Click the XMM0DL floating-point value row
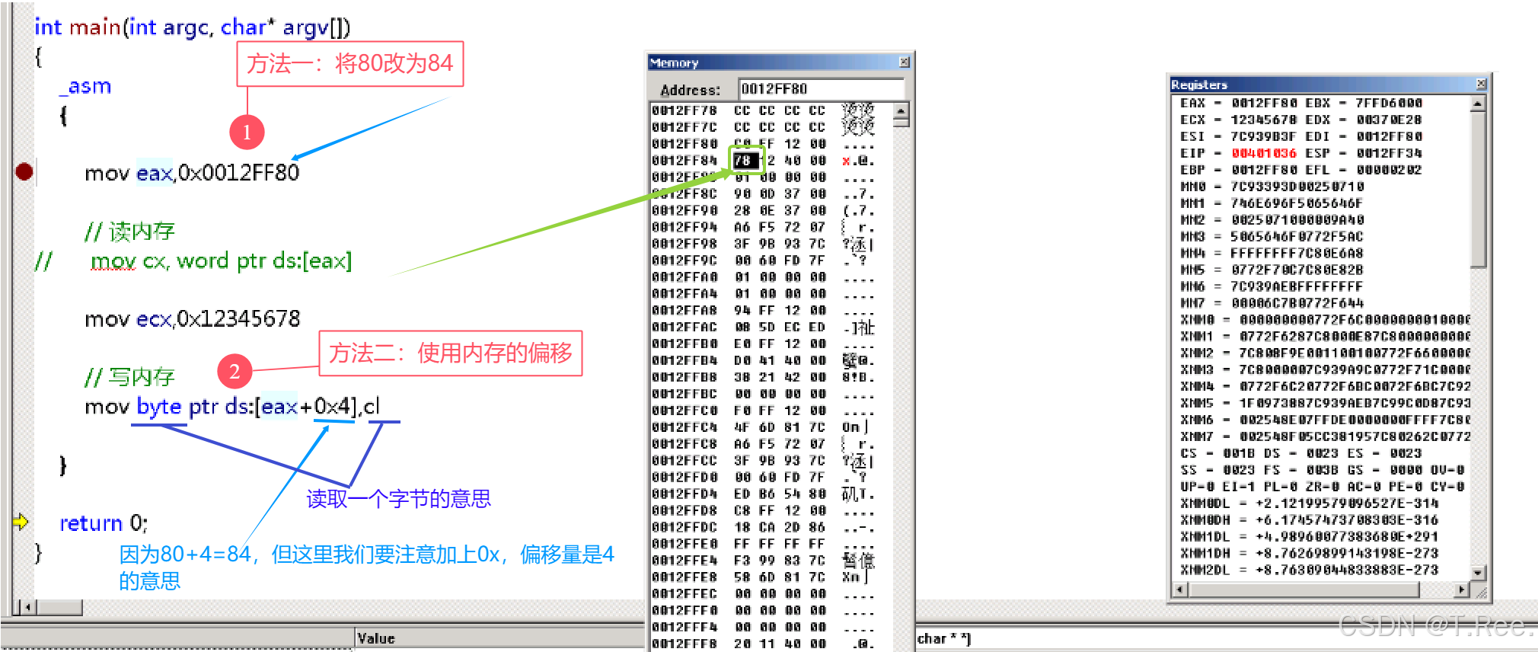1538x652 pixels. coord(1309,503)
